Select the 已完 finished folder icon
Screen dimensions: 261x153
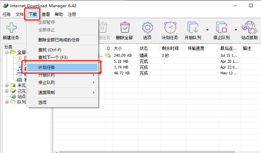click(13, 91)
